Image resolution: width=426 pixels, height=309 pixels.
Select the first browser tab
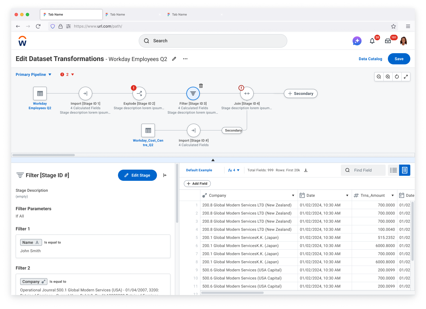(71, 15)
